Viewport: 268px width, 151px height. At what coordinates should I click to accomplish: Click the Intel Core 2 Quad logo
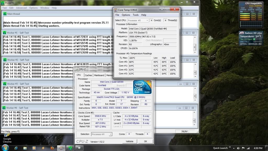pos(142,87)
